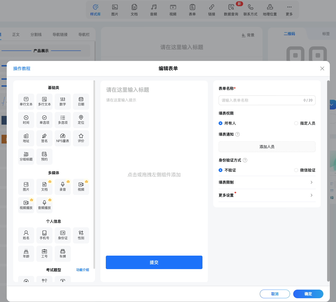This screenshot has height=302, width=336.
Task: Switch to the 二维码 tab
Action: 289,34
